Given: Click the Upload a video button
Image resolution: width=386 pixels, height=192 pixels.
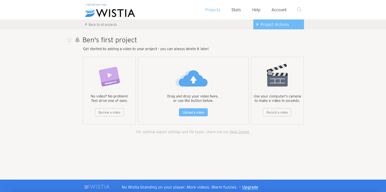Looking at the screenshot, I should [x=193, y=112].
